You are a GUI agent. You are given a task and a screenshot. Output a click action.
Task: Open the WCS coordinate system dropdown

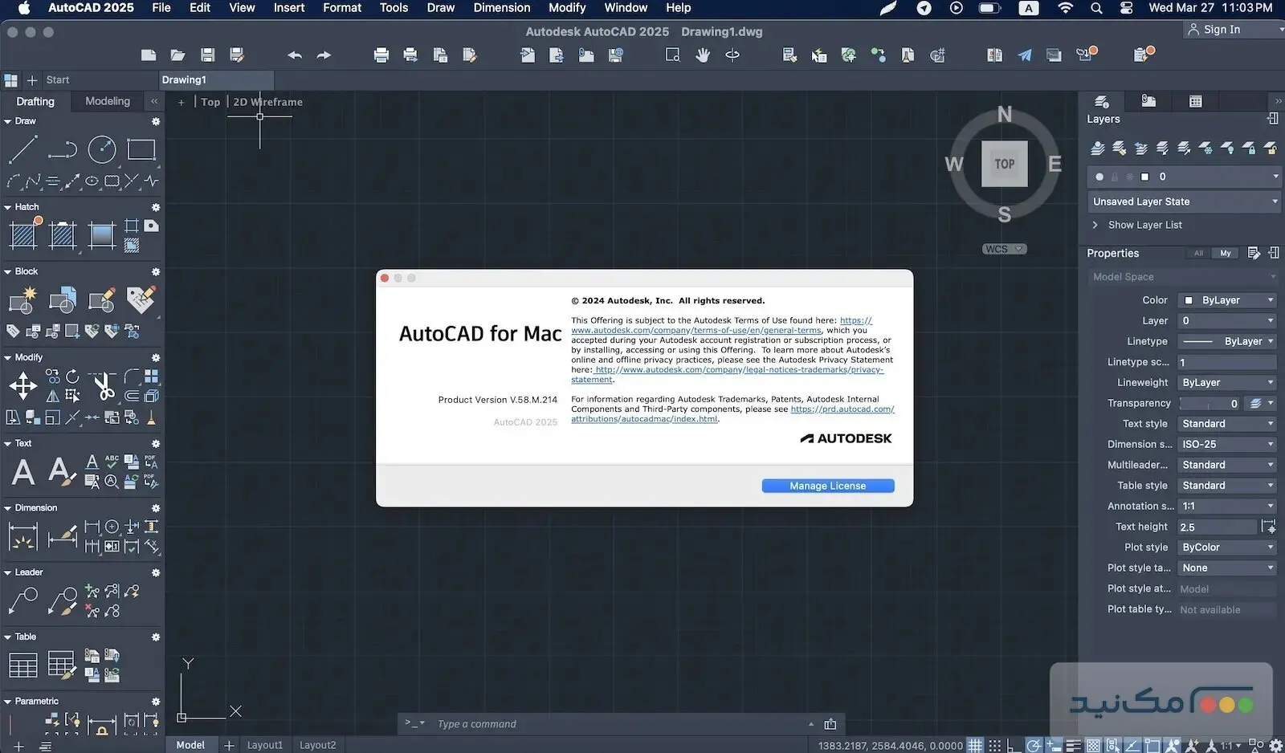pyautogui.click(x=1003, y=249)
